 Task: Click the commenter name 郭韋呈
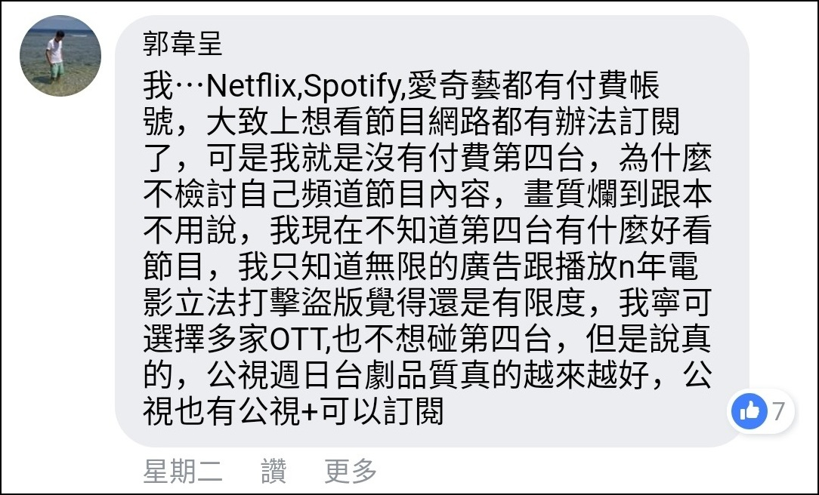[183, 44]
